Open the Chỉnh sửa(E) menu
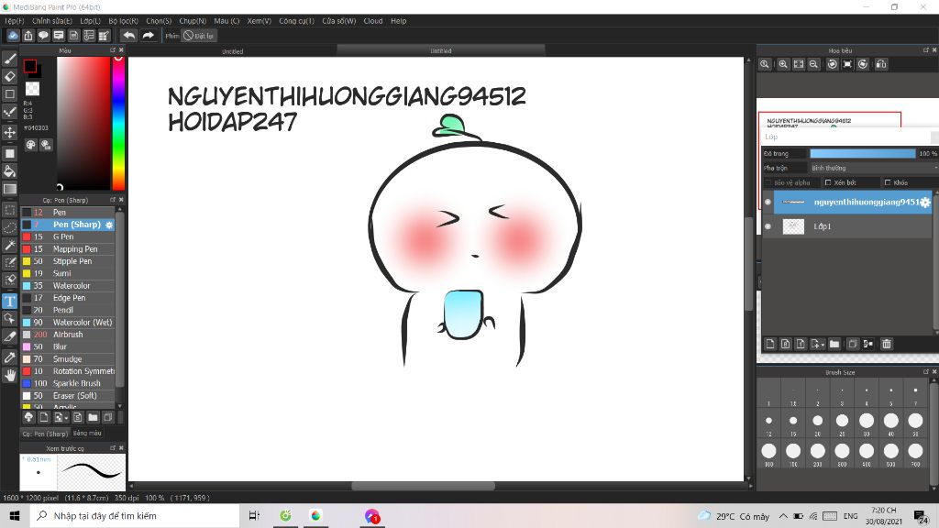 pyautogui.click(x=52, y=21)
